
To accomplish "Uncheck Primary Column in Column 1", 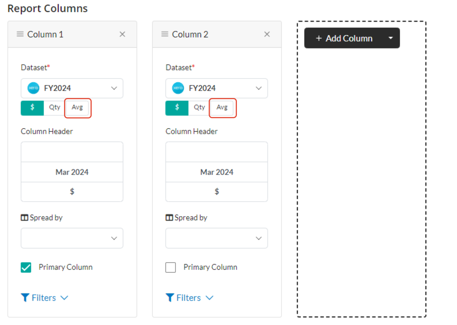I will pos(26,267).
